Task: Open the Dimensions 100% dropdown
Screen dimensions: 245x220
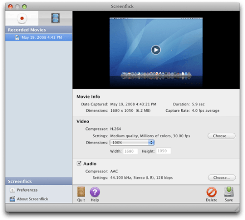Action: pos(132,143)
